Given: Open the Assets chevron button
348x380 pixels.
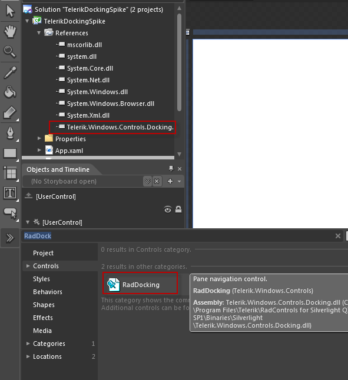Looking at the screenshot, I should (10, 238).
